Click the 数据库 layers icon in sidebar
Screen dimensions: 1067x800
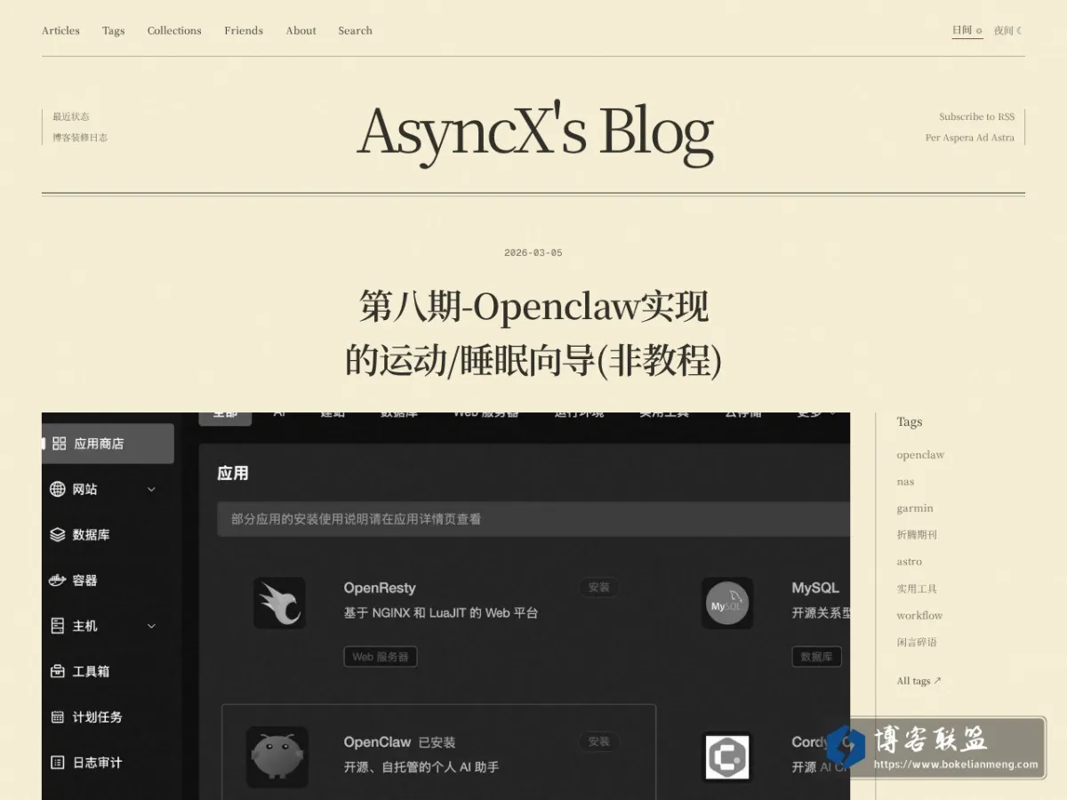click(58, 534)
